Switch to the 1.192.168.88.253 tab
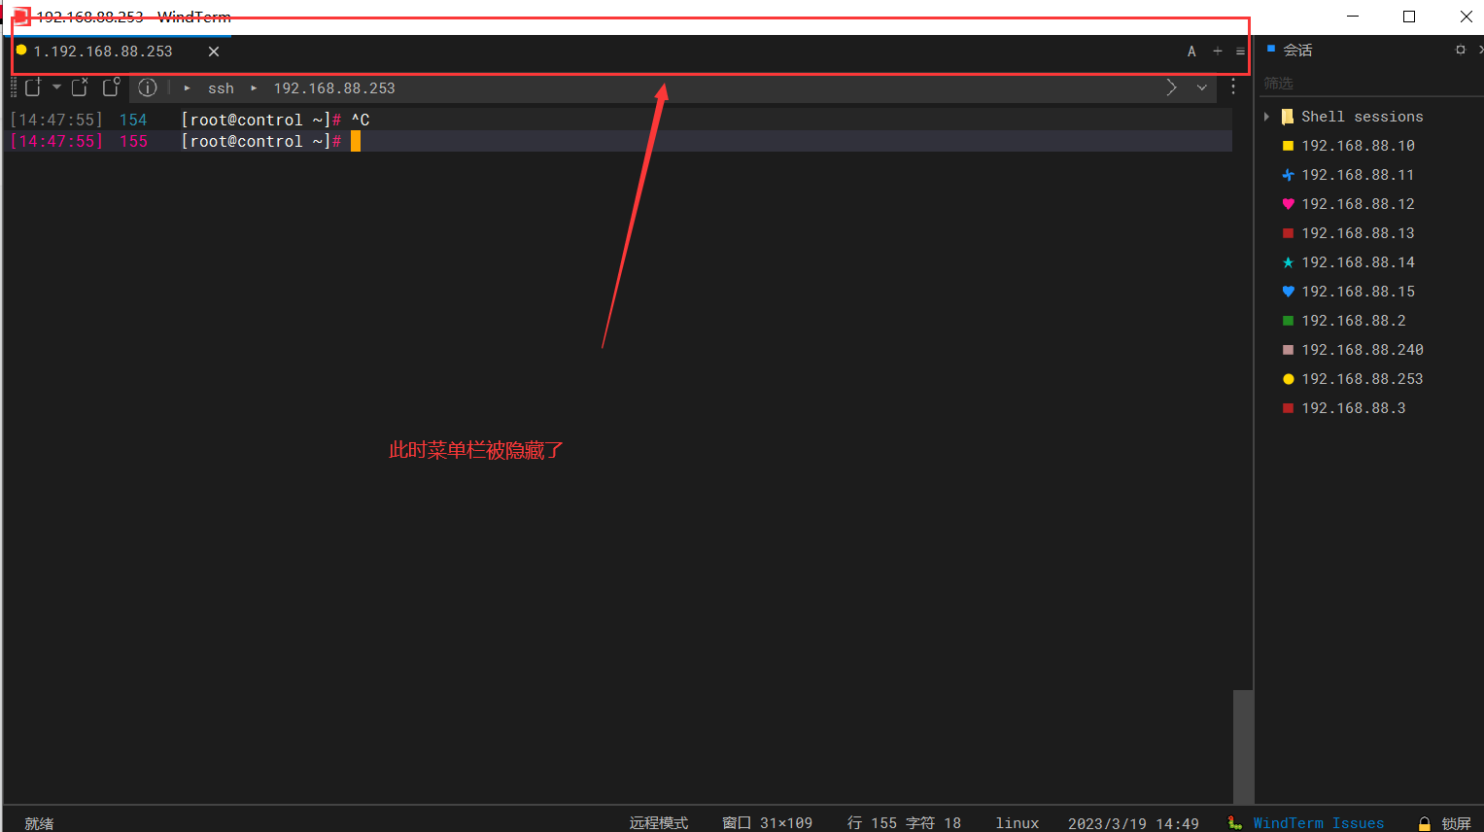 point(102,51)
